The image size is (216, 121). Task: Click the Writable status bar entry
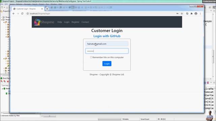pyautogui.click(x=125, y=119)
